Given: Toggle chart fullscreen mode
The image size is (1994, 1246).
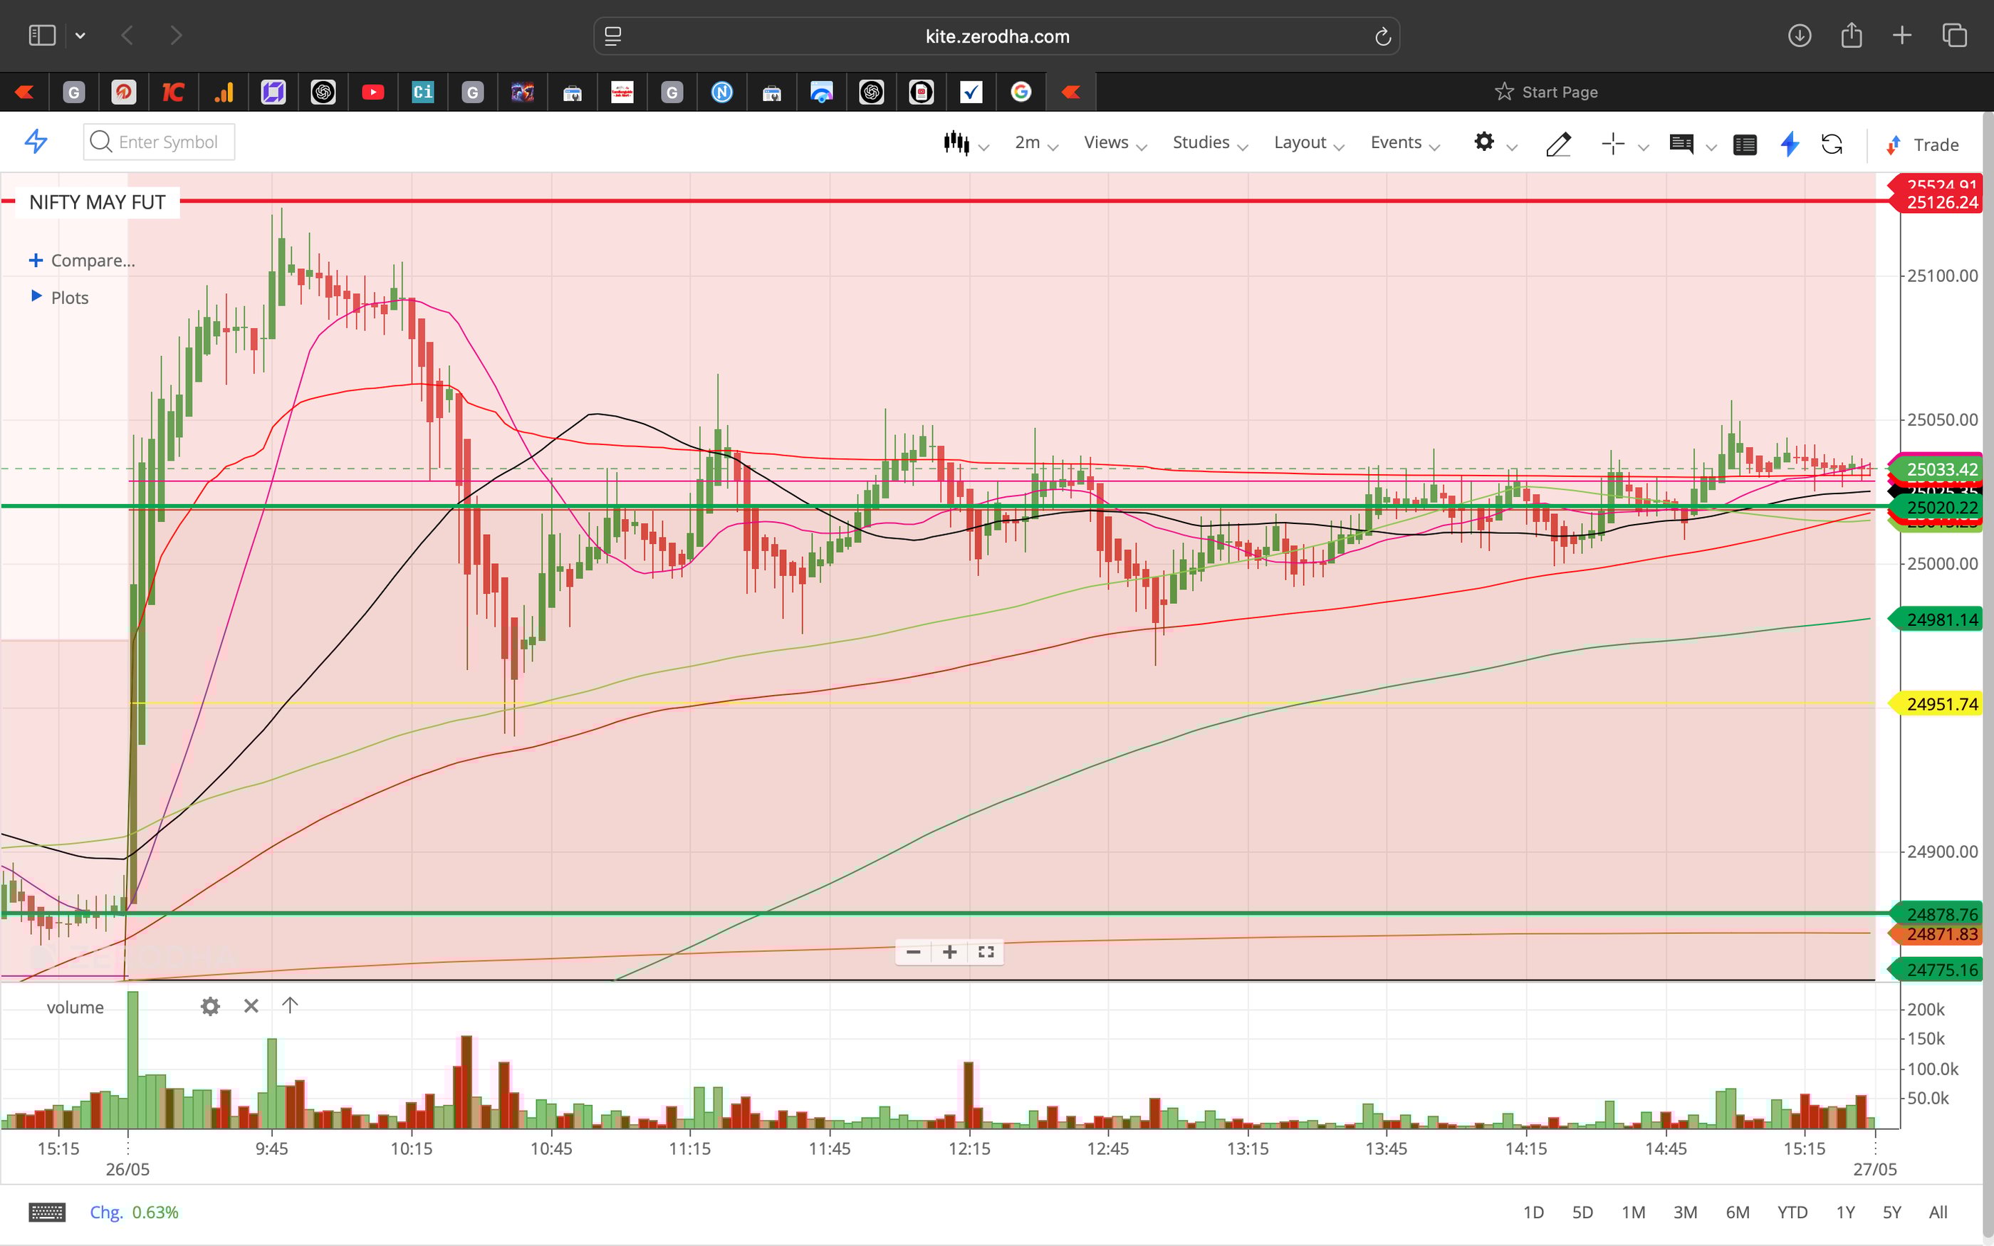Looking at the screenshot, I should pos(986,952).
